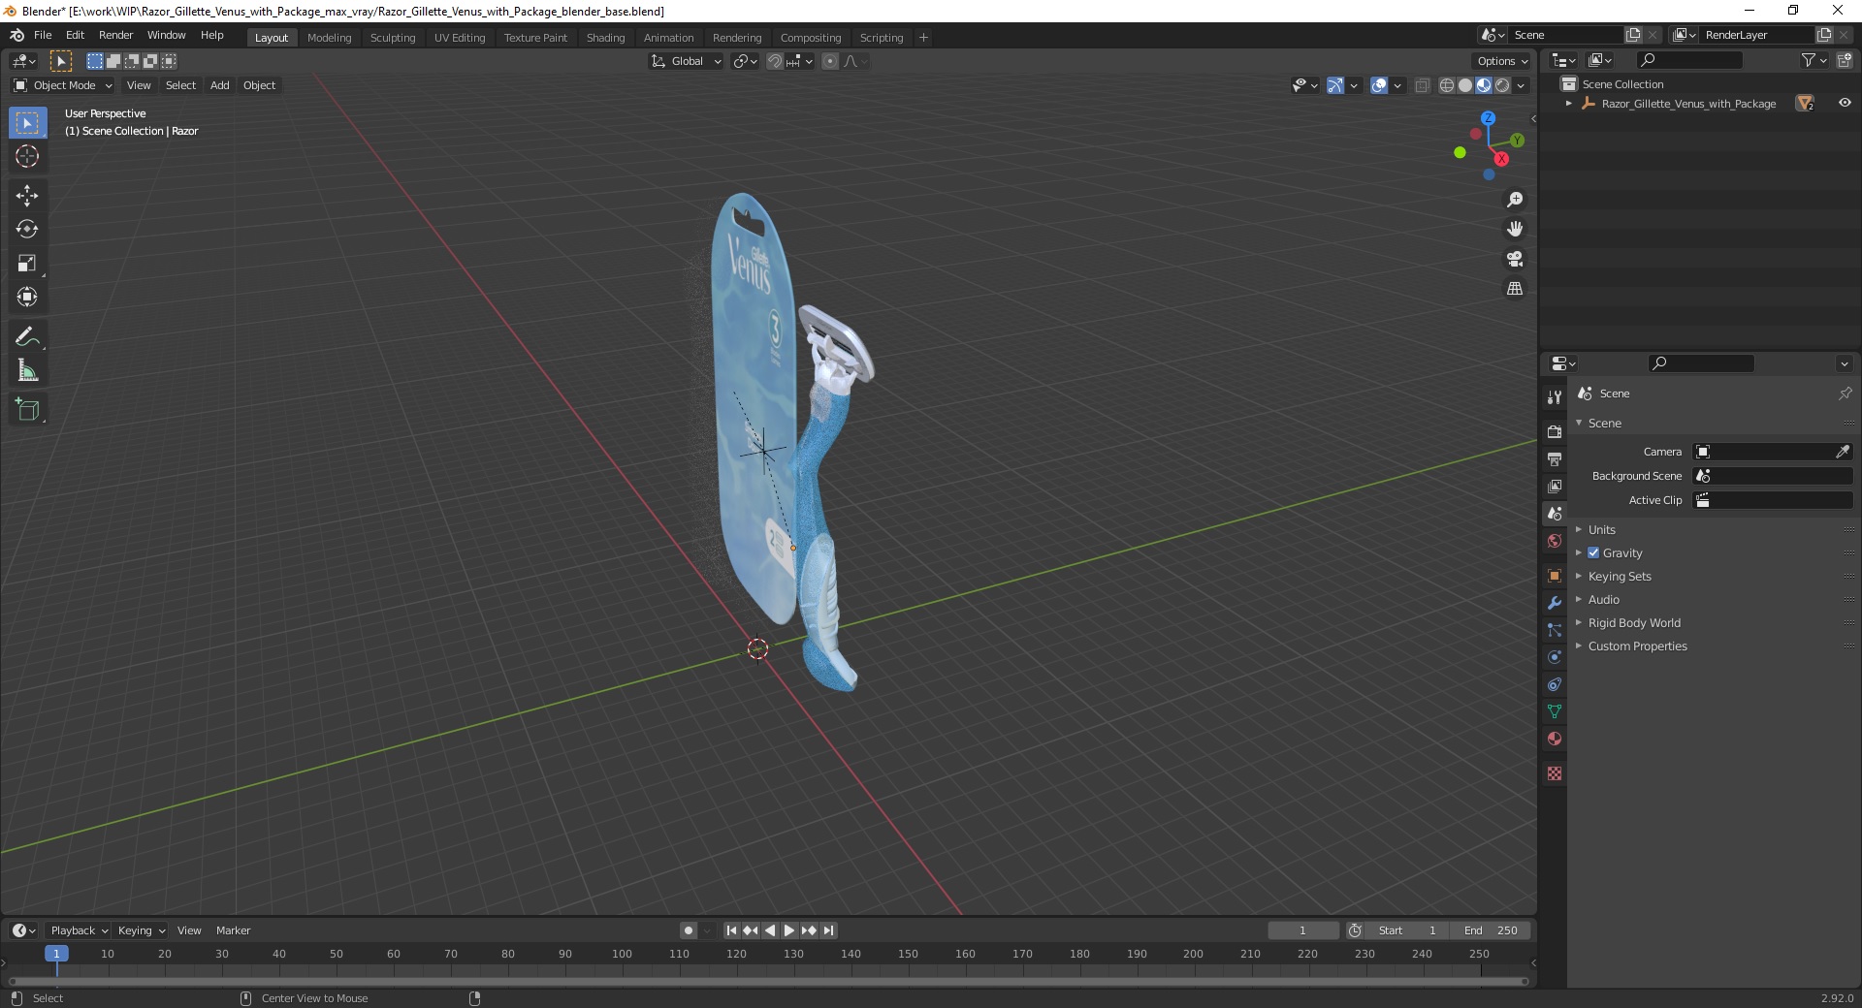Activate the Rotate tool
The image size is (1862, 1008).
pos(27,229)
